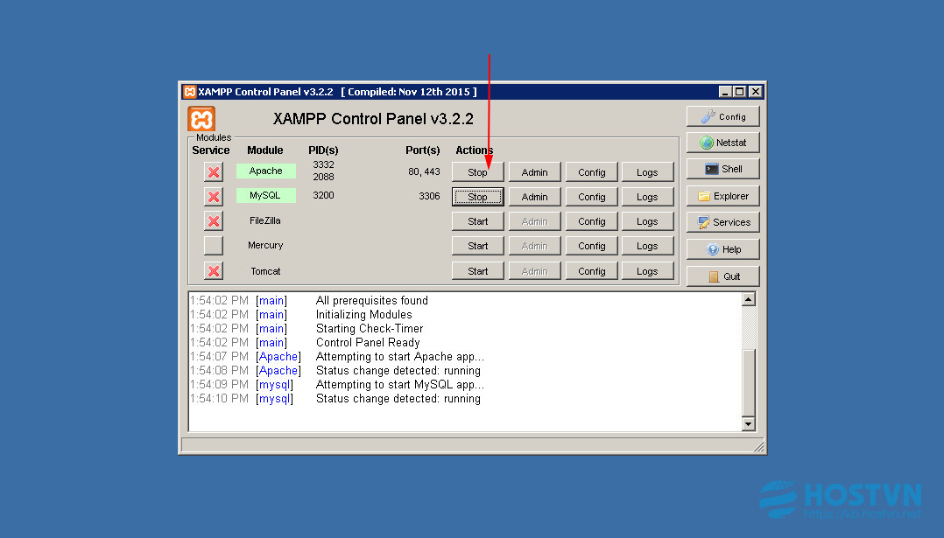Viewport: 944px width, 538px height.
Task: View MySQL Logs
Action: [x=647, y=197]
